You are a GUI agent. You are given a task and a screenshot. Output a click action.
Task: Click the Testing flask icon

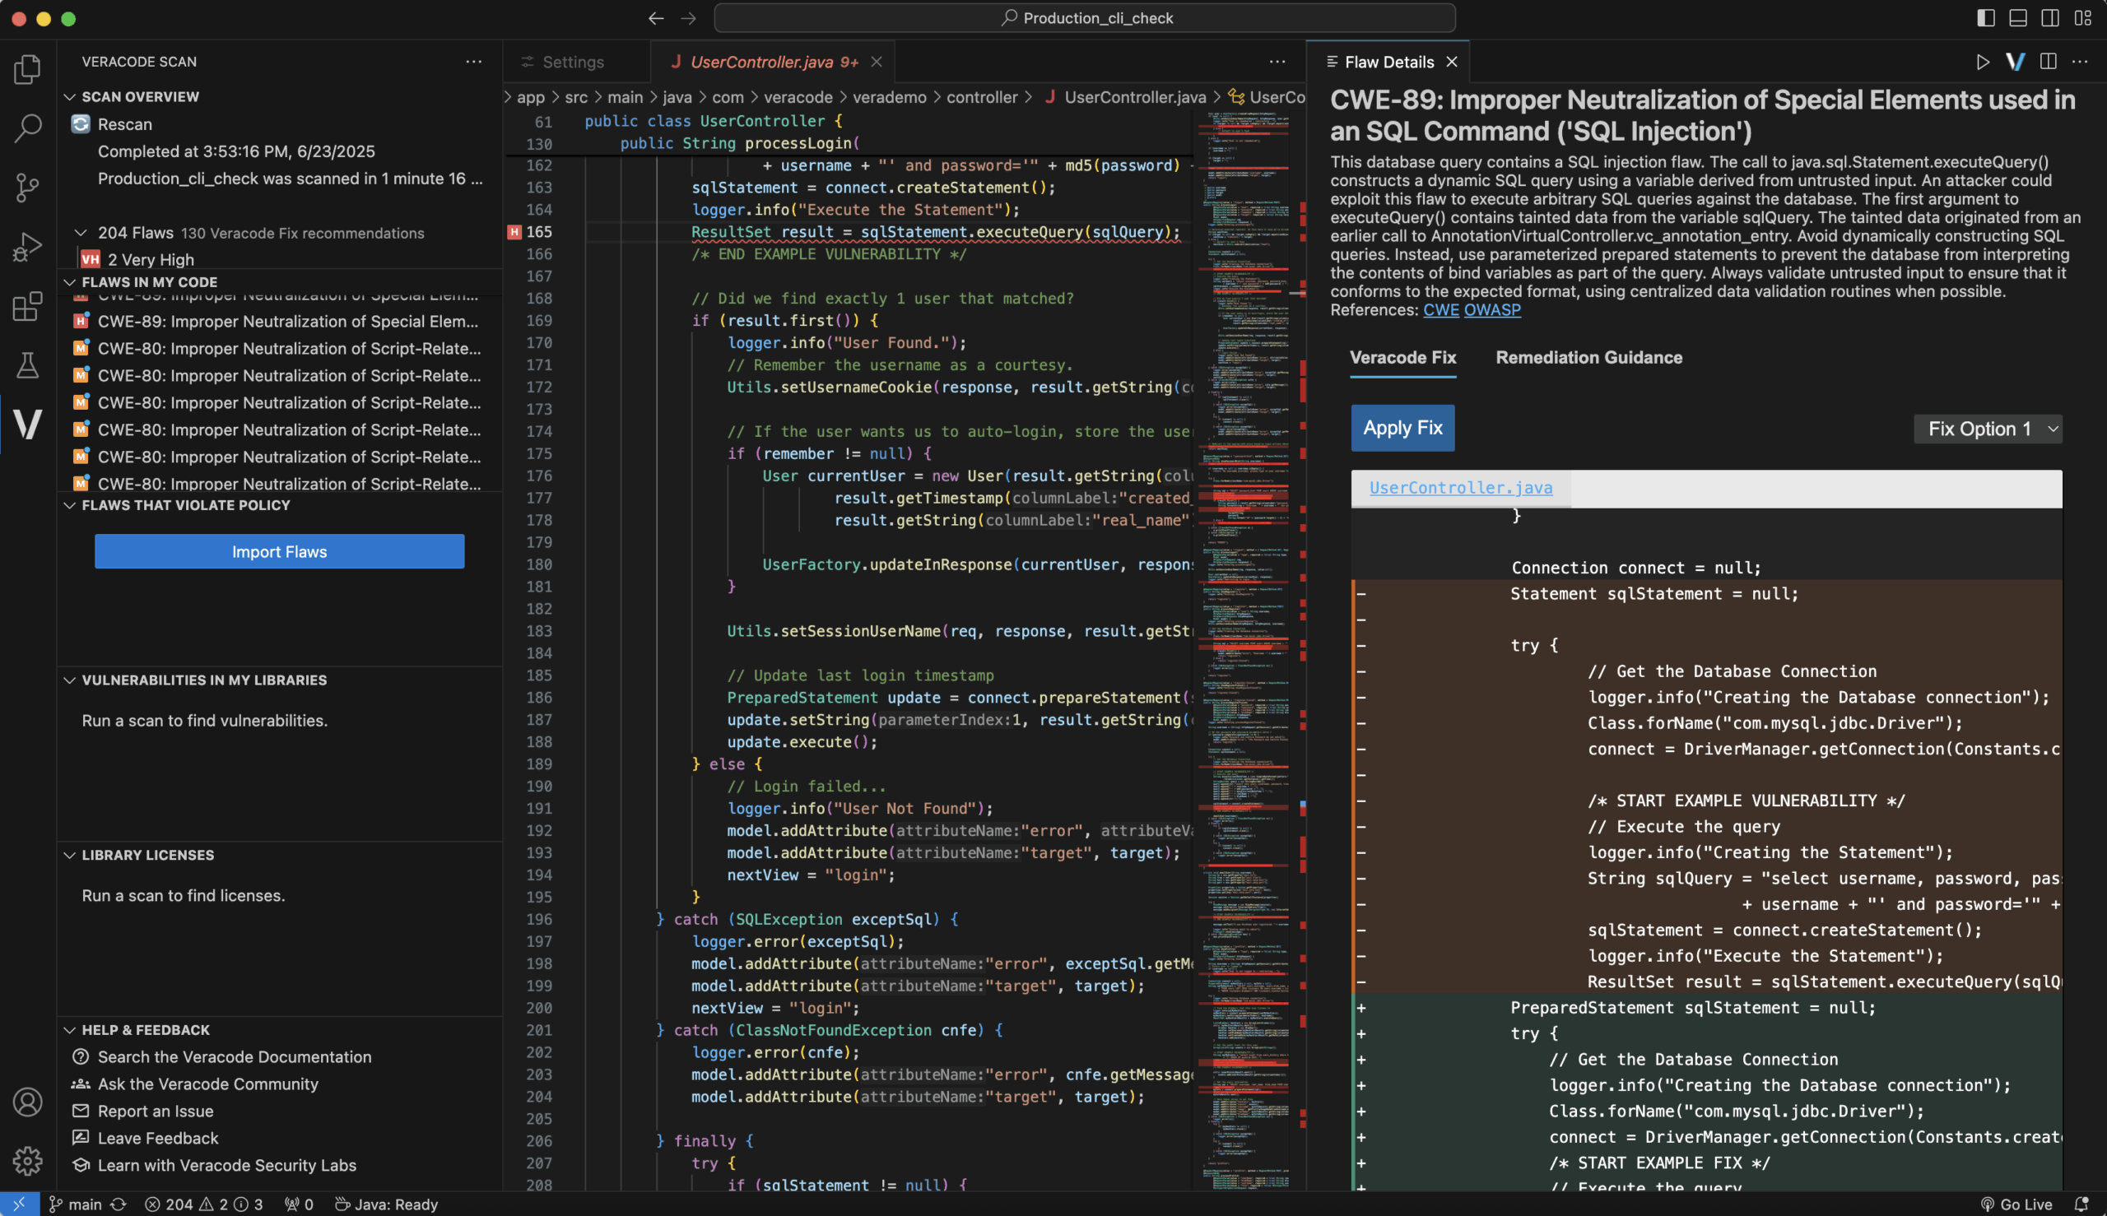27,365
